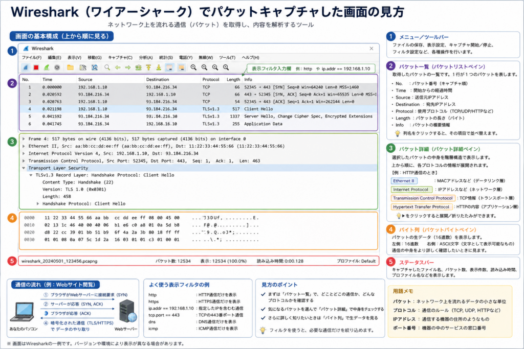Sort packets by the No. column header

coord(26,79)
